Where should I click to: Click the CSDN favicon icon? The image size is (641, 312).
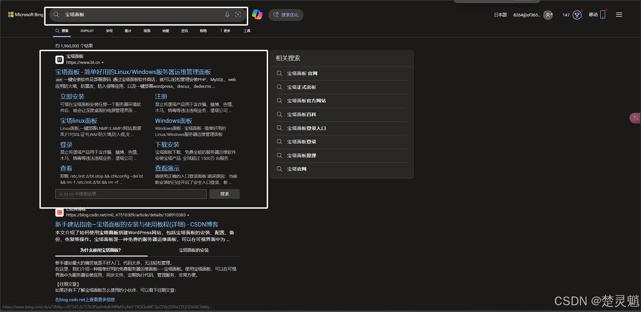[59, 212]
